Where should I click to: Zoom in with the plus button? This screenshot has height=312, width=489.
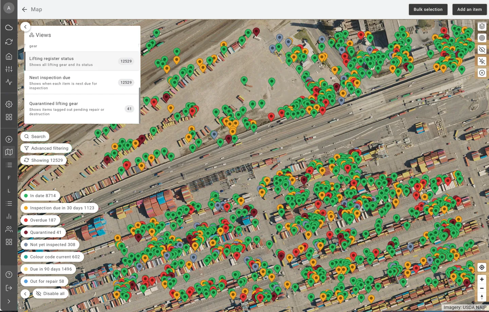coord(482,279)
